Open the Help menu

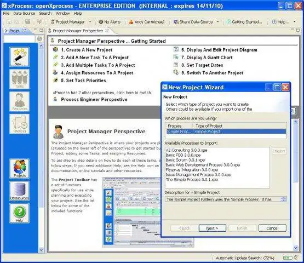[78, 13]
